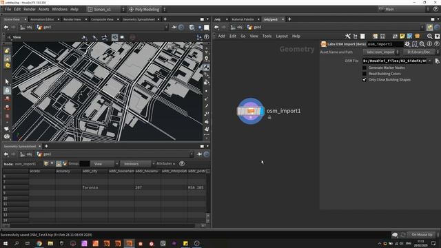Enable Generate Marker Nodes checkbox
Screen dimensions: 441x248
(x=365, y=68)
